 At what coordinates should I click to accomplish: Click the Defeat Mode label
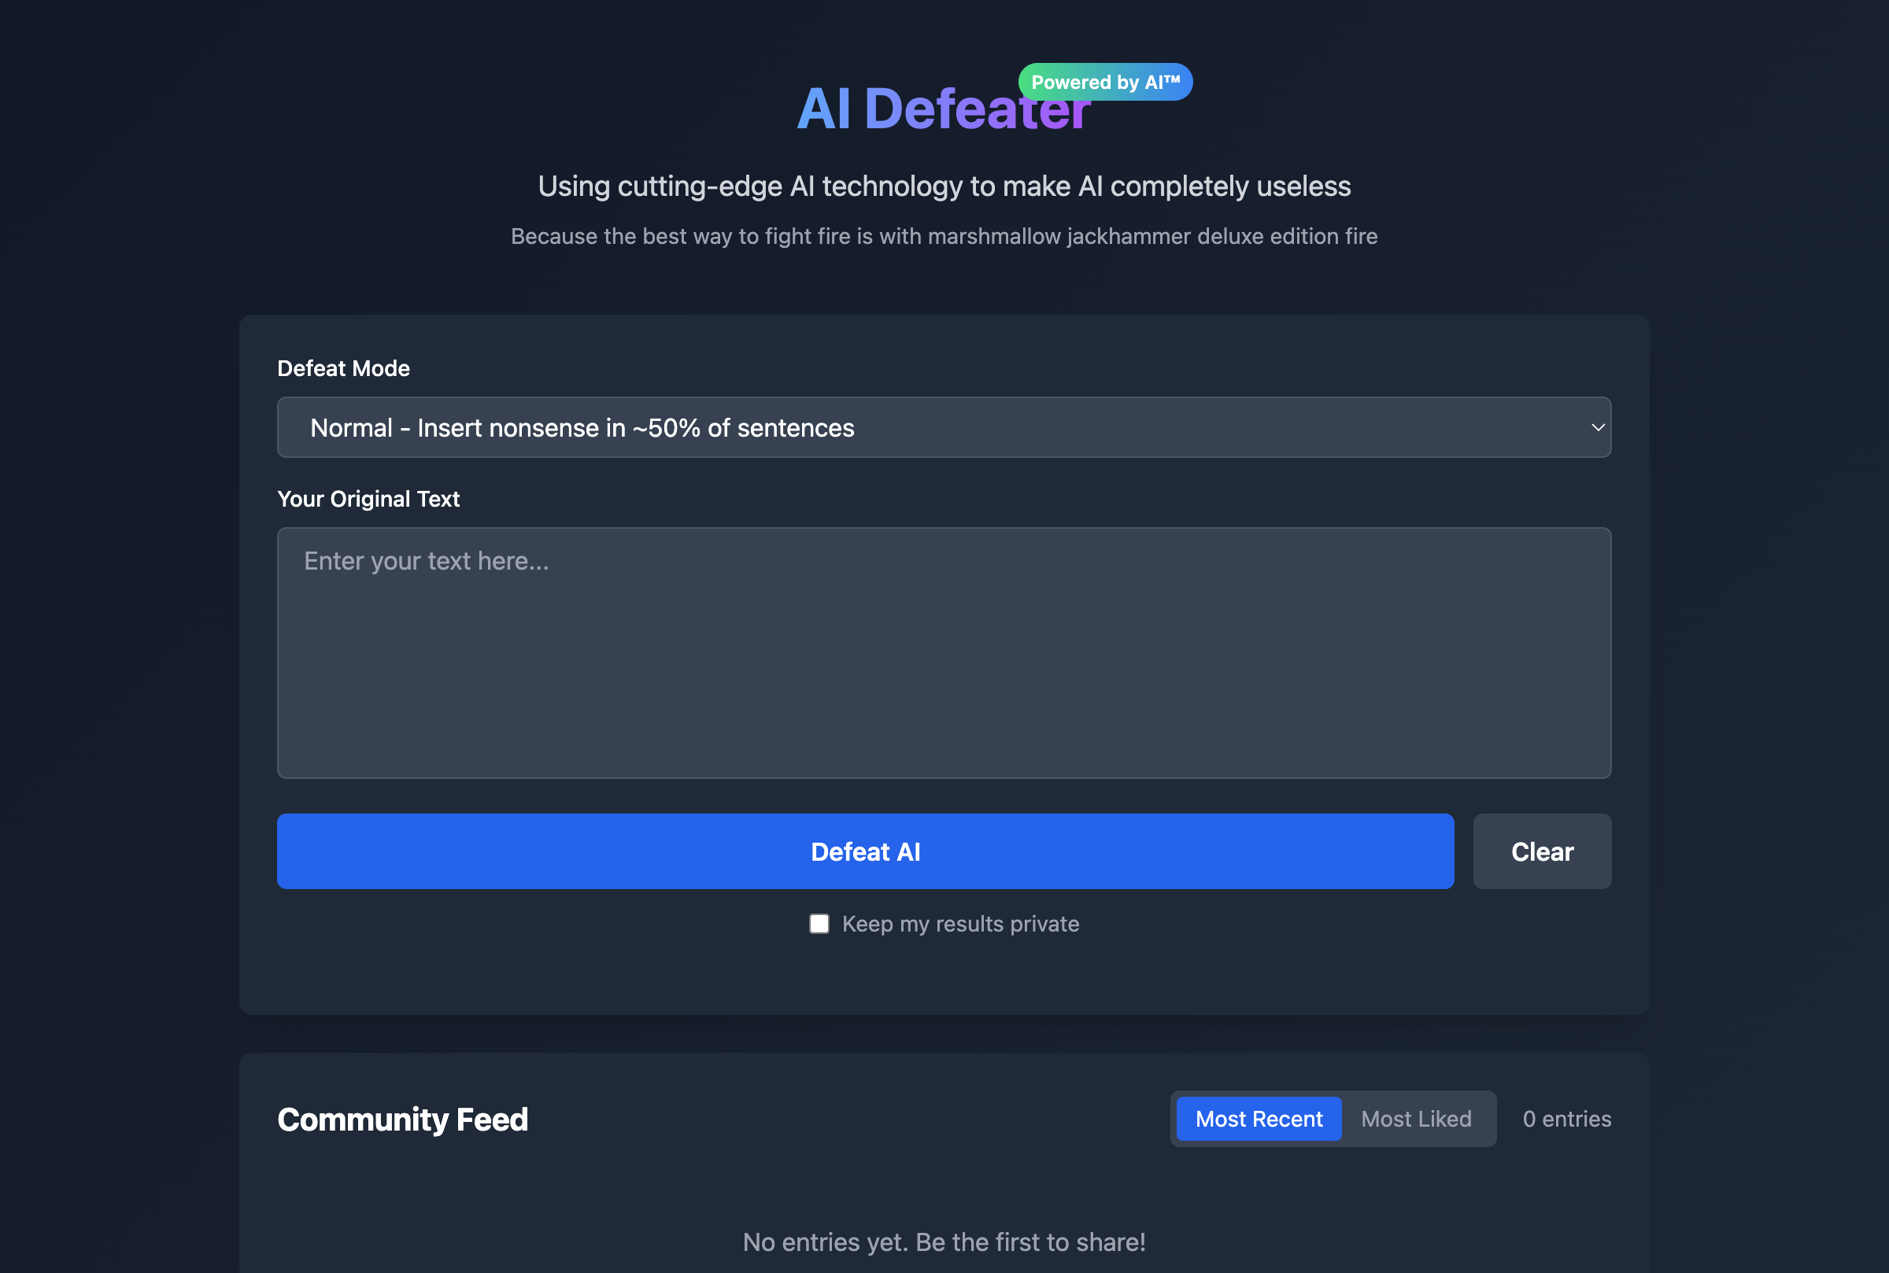coord(343,367)
